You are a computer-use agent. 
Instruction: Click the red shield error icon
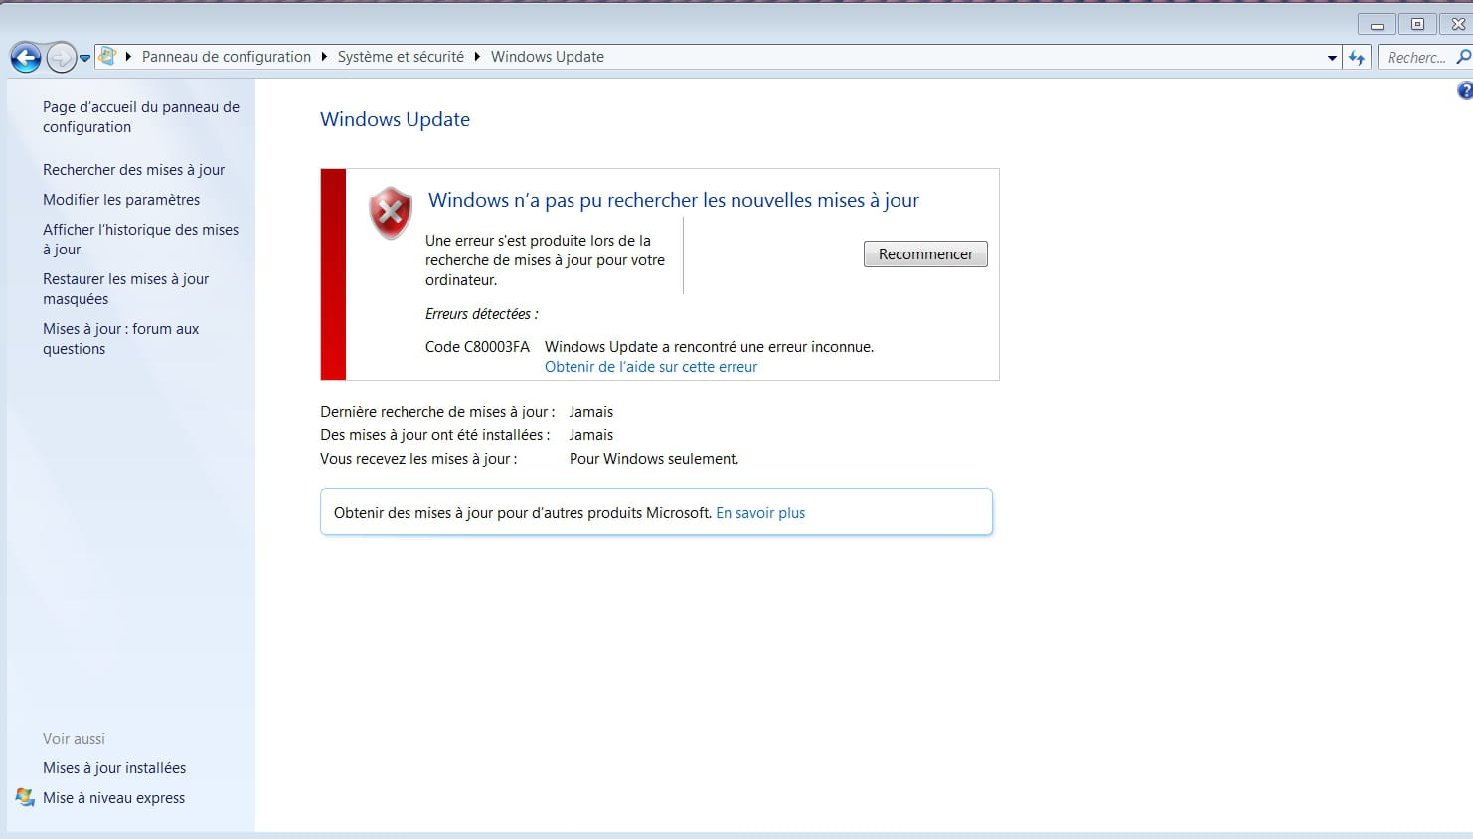point(391,212)
